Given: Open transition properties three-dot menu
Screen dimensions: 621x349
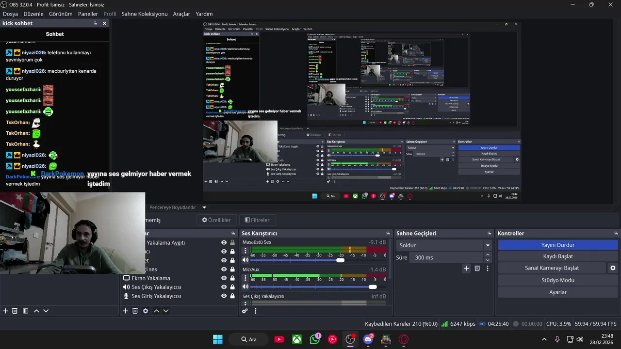Looking at the screenshot, I should tap(487, 268).
